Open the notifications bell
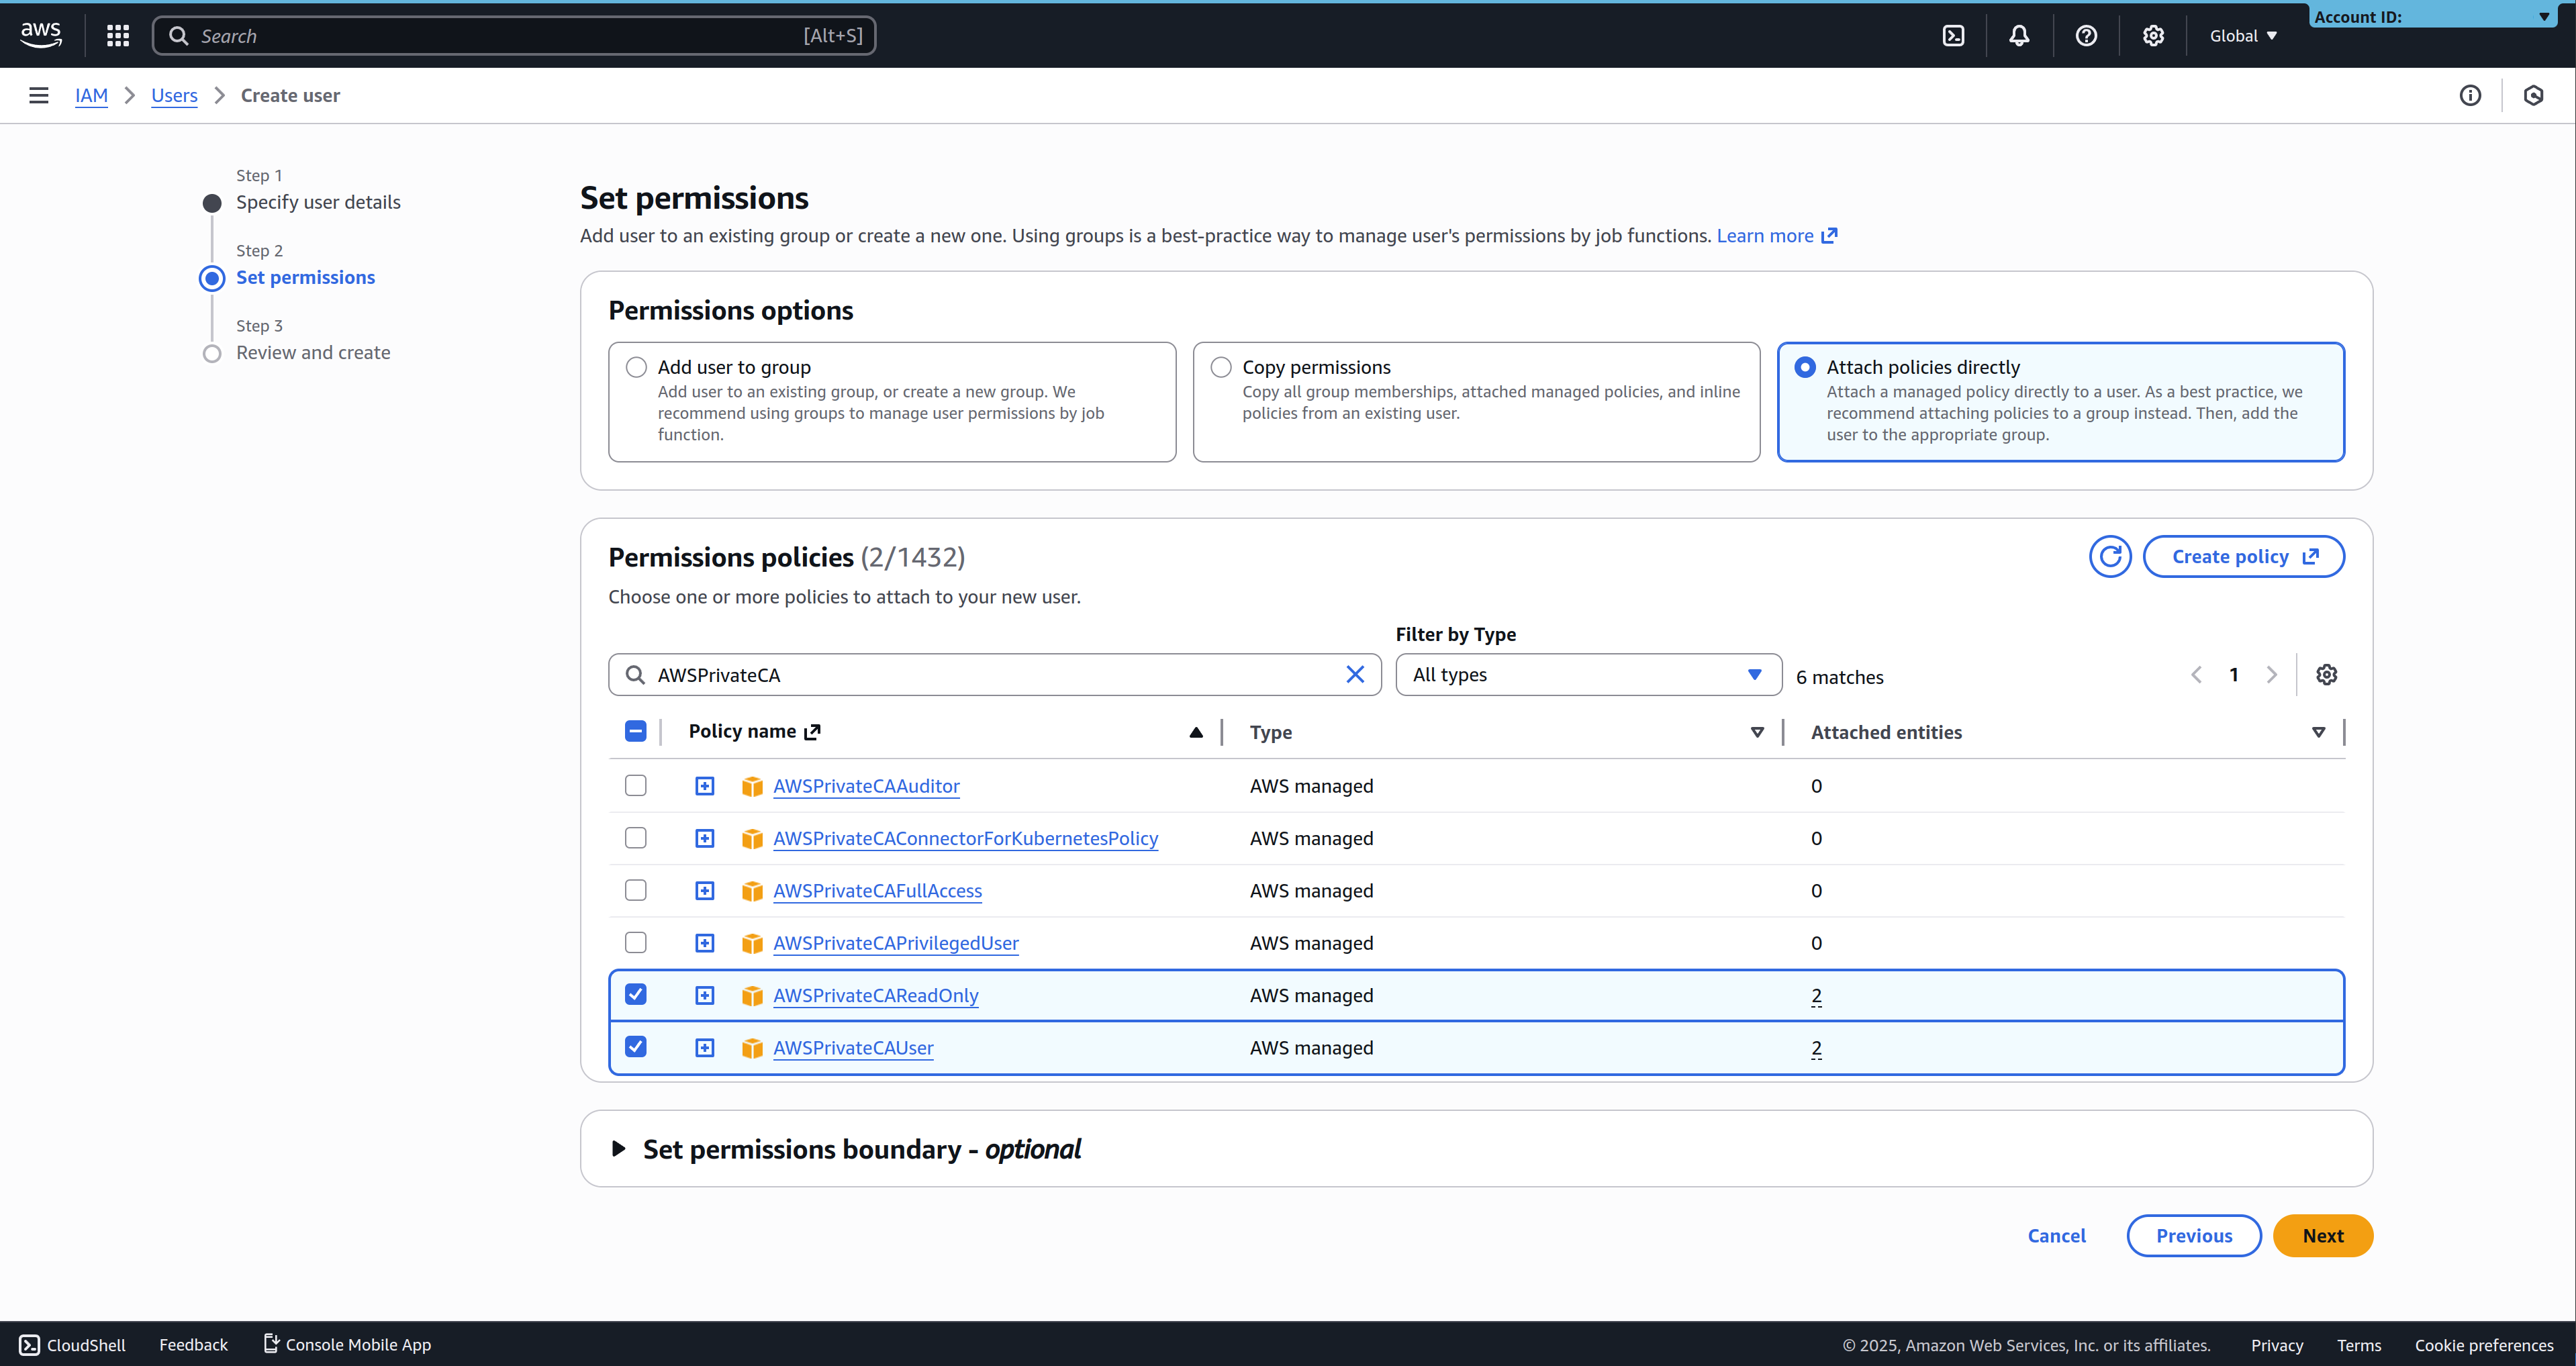 pyautogui.click(x=2019, y=36)
